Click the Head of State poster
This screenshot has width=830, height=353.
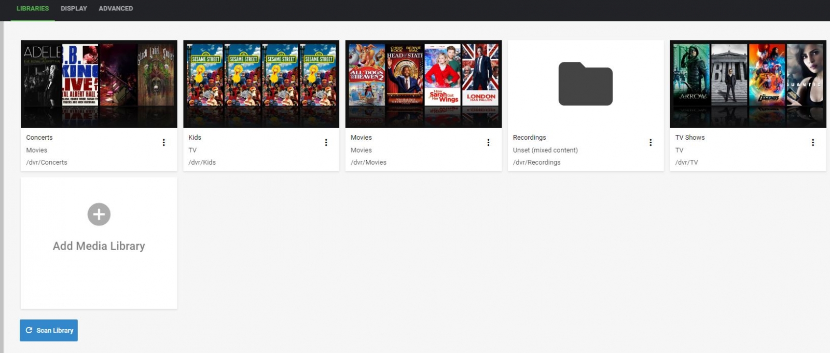pos(405,75)
